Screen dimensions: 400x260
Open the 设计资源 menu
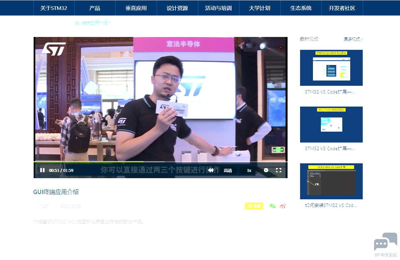(x=177, y=8)
